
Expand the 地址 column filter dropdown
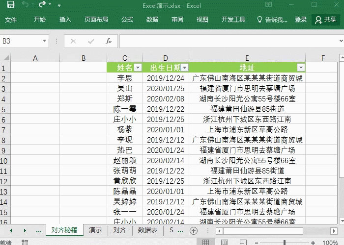(x=301, y=68)
